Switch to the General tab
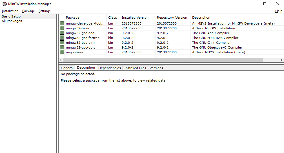The width and height of the screenshot is (284, 153). click(67, 68)
